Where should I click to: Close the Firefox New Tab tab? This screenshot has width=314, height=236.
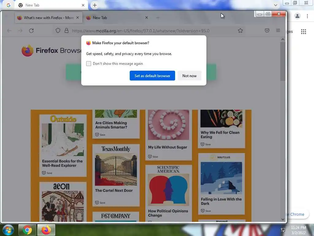[x=147, y=18]
